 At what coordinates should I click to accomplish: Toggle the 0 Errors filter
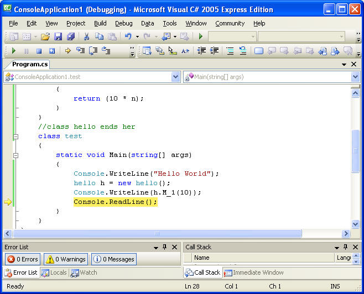coord(22,259)
